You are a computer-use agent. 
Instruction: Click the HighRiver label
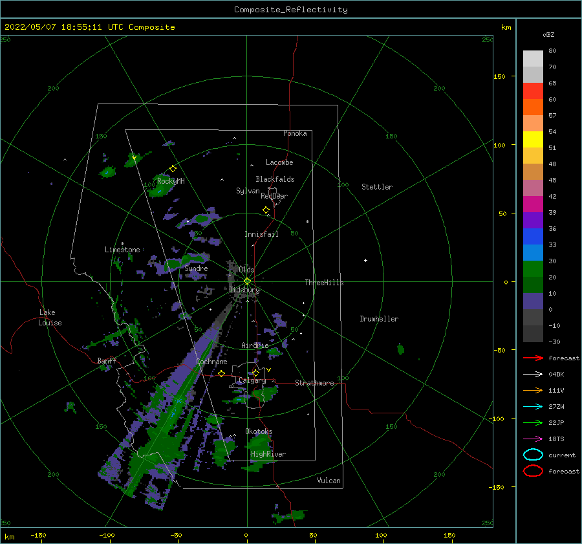pyautogui.click(x=268, y=455)
